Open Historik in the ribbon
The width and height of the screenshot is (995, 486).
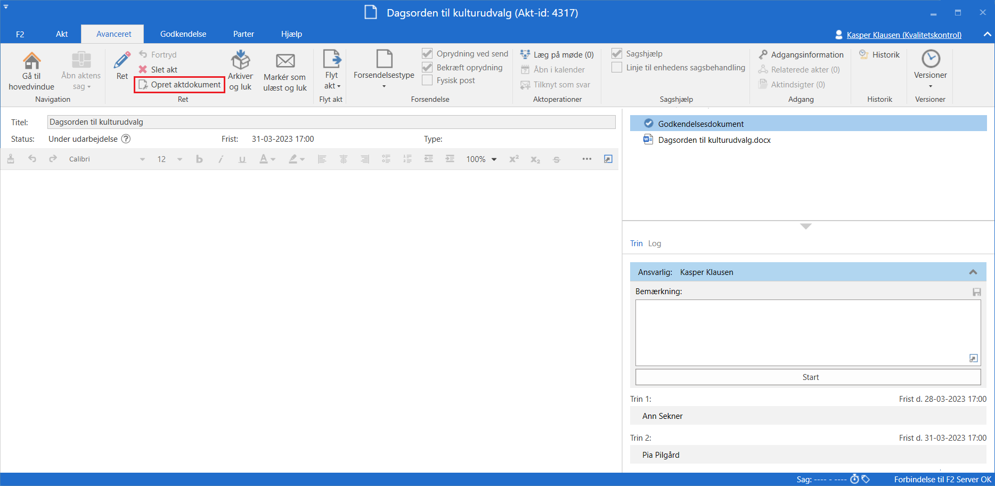click(x=879, y=54)
